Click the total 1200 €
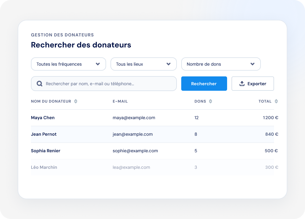Image resolution: width=305 pixels, height=219 pixels. pyautogui.click(x=270, y=118)
